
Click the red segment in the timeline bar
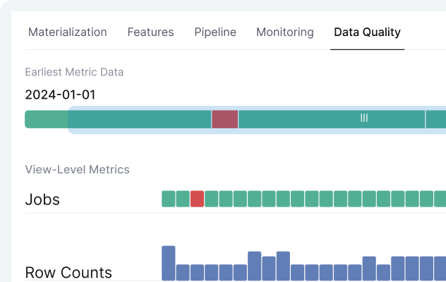[225, 119]
